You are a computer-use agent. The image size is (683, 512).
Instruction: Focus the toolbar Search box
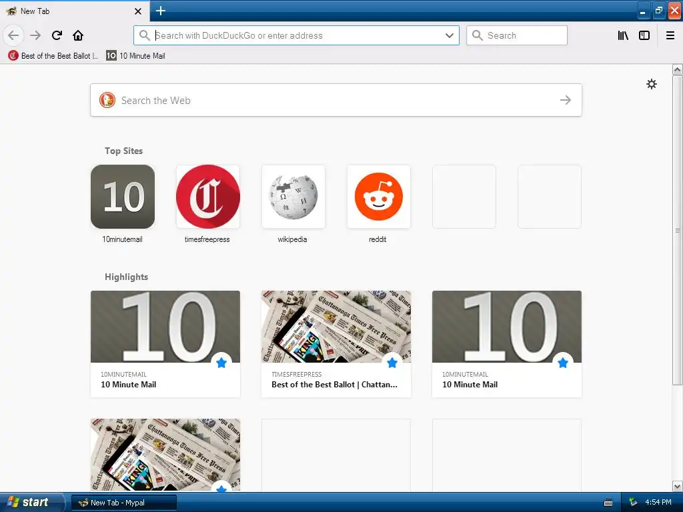pos(517,35)
